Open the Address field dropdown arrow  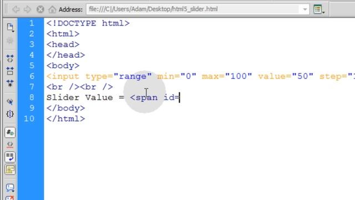[305, 9]
